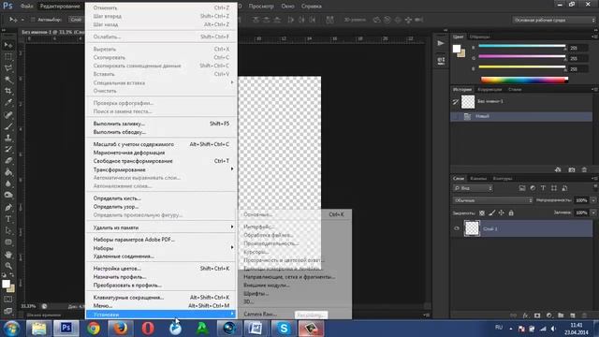The height and width of the screenshot is (337, 599).
Task: Select the Pen tool
Action: click(x=7, y=208)
